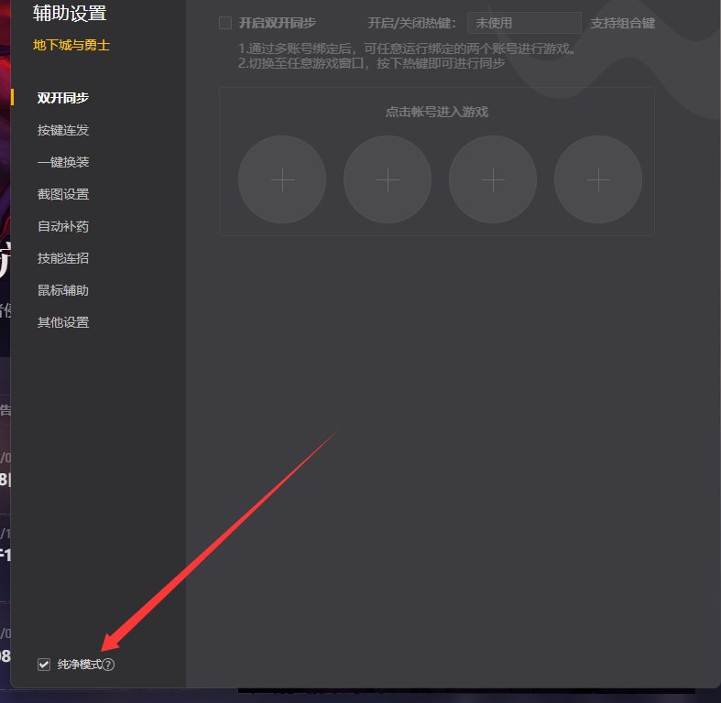The height and width of the screenshot is (703, 721).
Task: Click the 支持组合键 label
Action: pyautogui.click(x=623, y=23)
